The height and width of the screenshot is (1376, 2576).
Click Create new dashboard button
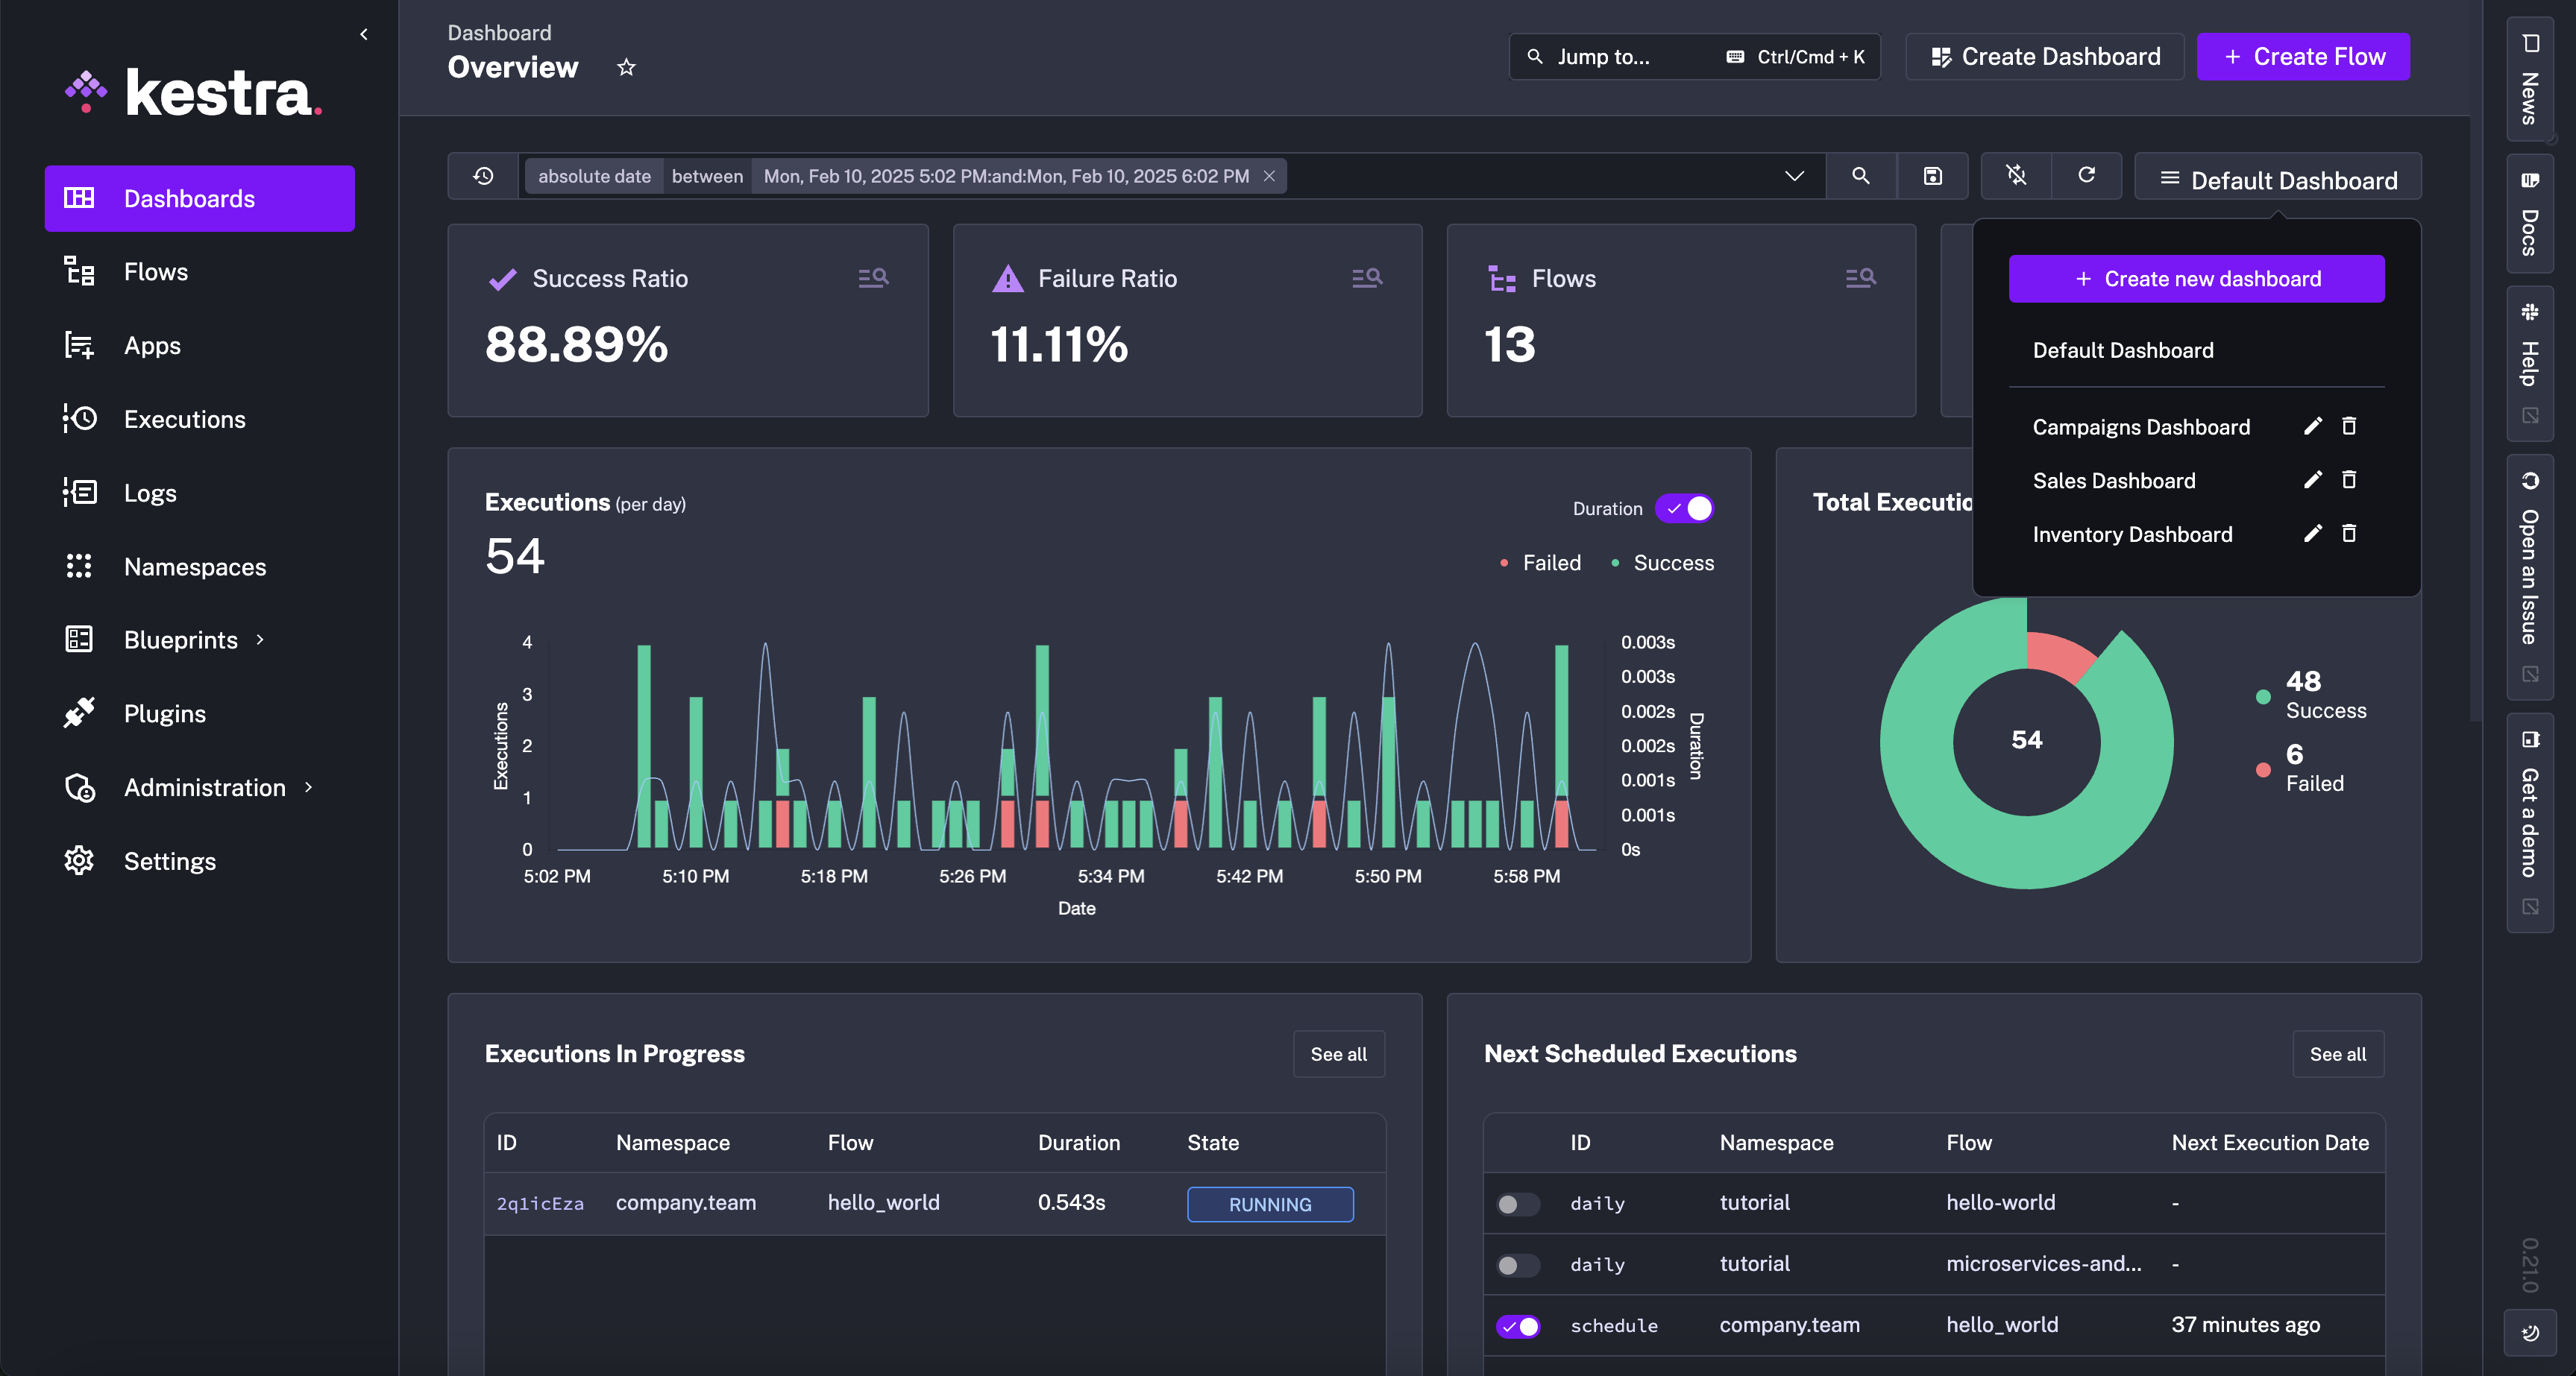pyautogui.click(x=2196, y=279)
